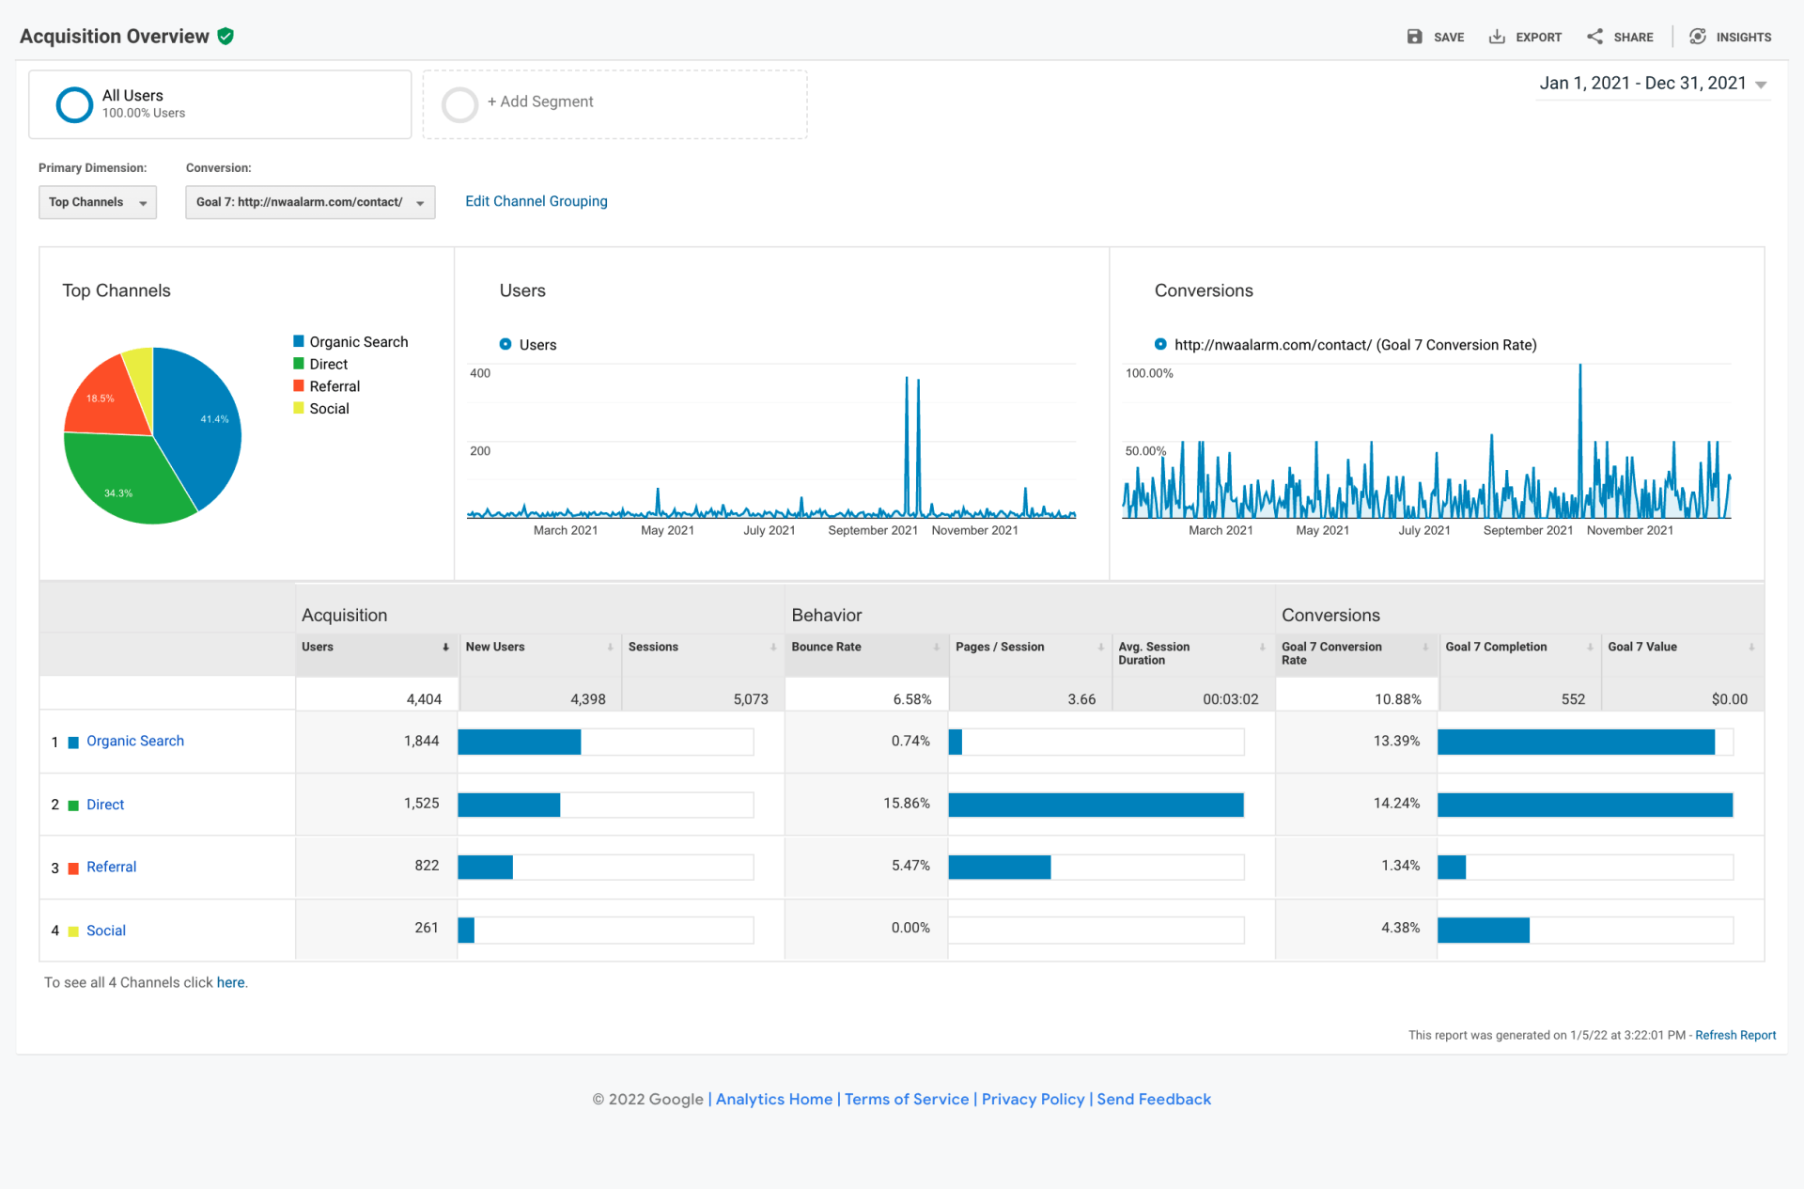Viewport: 1804px width, 1189px height.
Task: Click the Save disk icon
Action: coord(1414,37)
